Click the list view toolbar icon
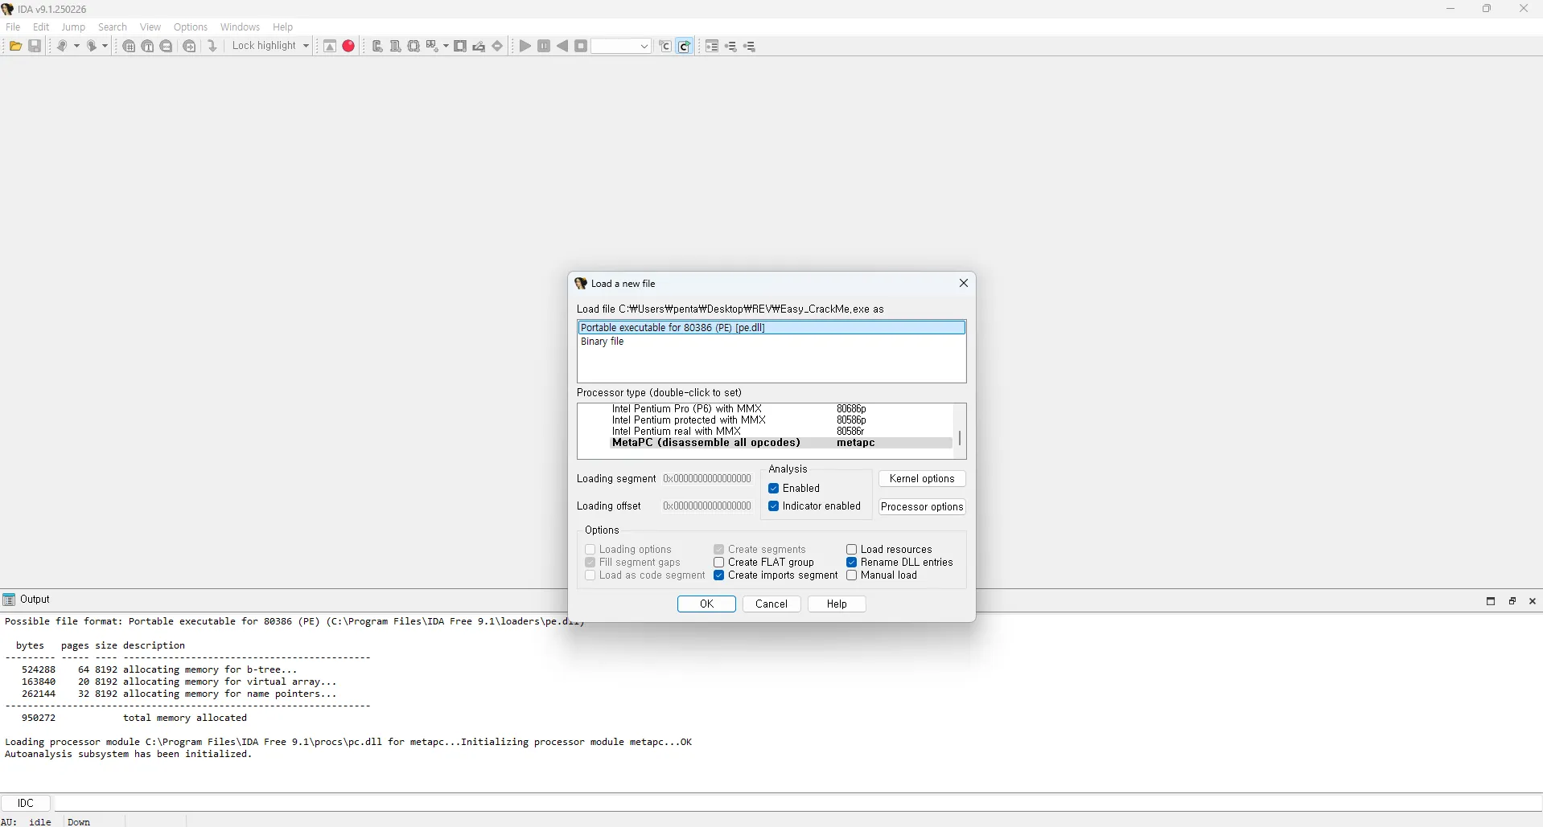The width and height of the screenshot is (1543, 827). point(712,47)
